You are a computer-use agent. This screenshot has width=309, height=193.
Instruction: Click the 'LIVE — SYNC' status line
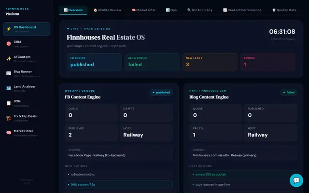point(89,29)
